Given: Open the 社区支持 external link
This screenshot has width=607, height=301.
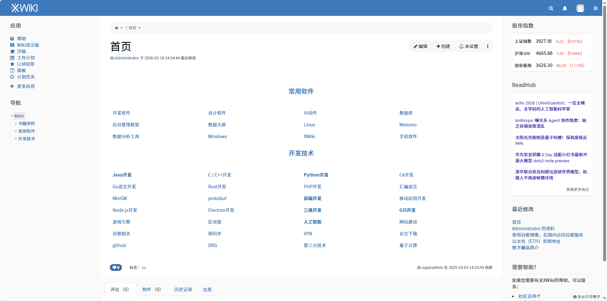Looking at the screenshot, I should tap(529, 296).
